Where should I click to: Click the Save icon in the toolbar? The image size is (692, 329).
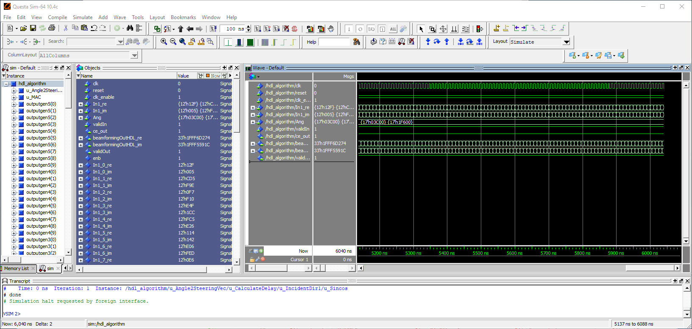point(33,28)
